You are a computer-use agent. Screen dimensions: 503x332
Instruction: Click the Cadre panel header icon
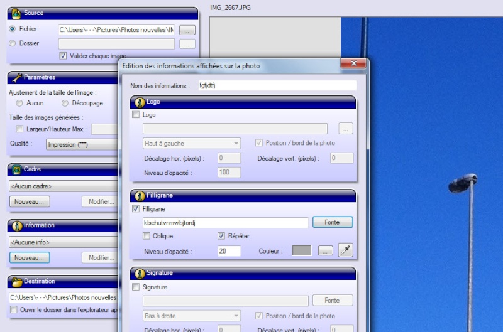pos(17,169)
